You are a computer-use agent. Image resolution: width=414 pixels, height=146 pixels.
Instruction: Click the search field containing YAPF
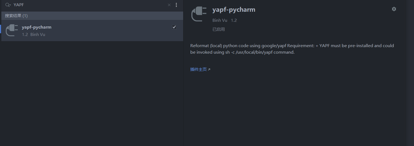click(x=82, y=5)
